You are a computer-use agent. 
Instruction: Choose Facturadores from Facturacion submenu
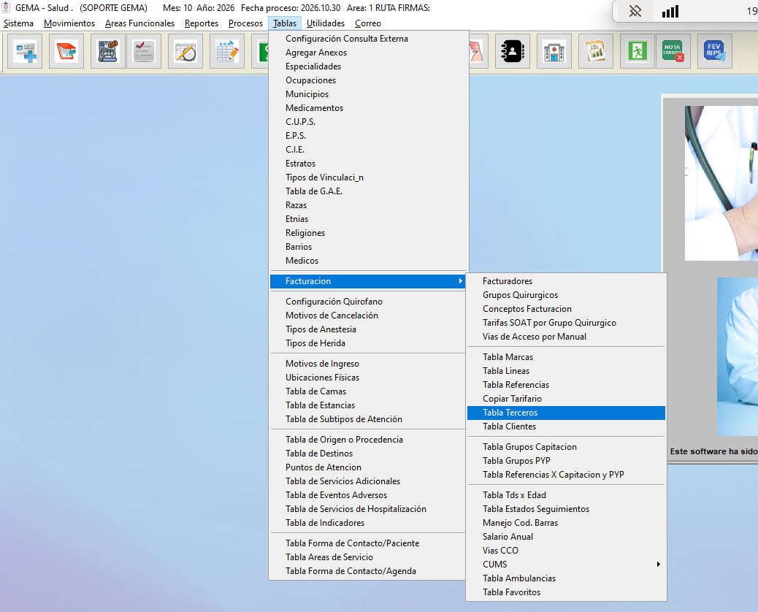(x=566, y=281)
